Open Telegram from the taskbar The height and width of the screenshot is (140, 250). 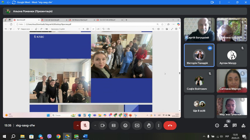point(41,136)
